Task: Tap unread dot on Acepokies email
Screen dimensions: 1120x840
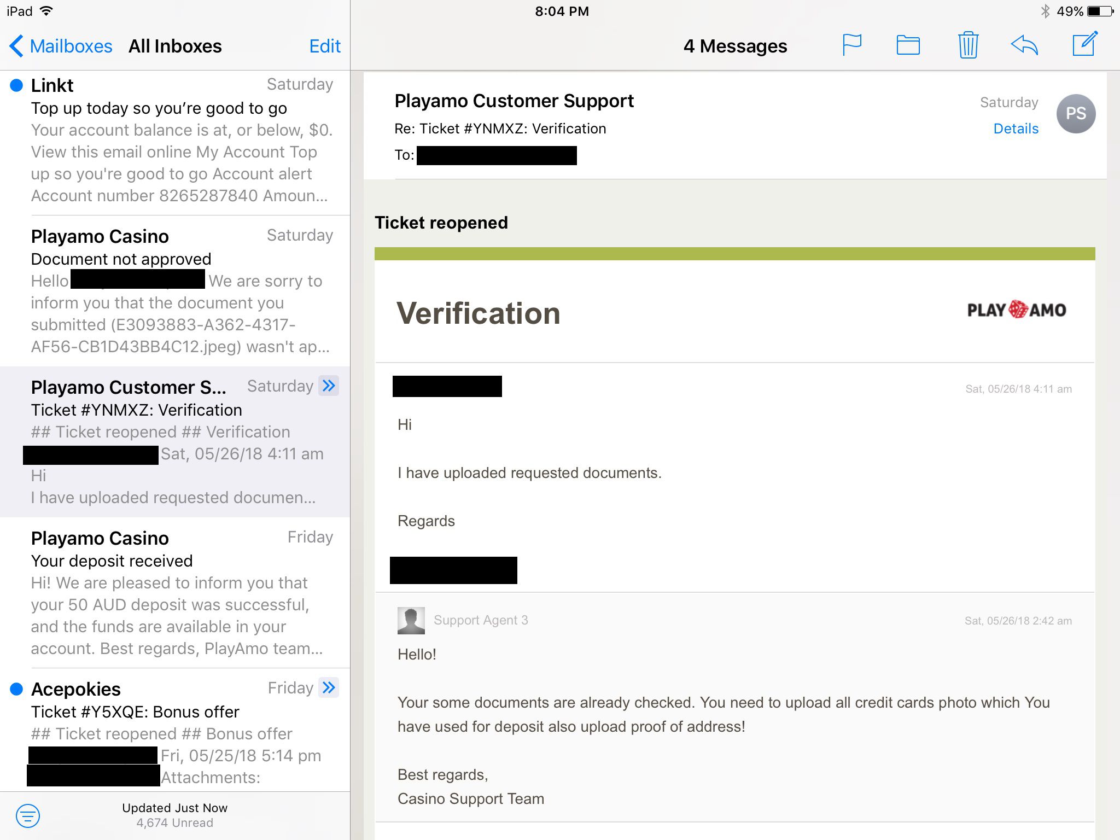Action: click(x=16, y=689)
